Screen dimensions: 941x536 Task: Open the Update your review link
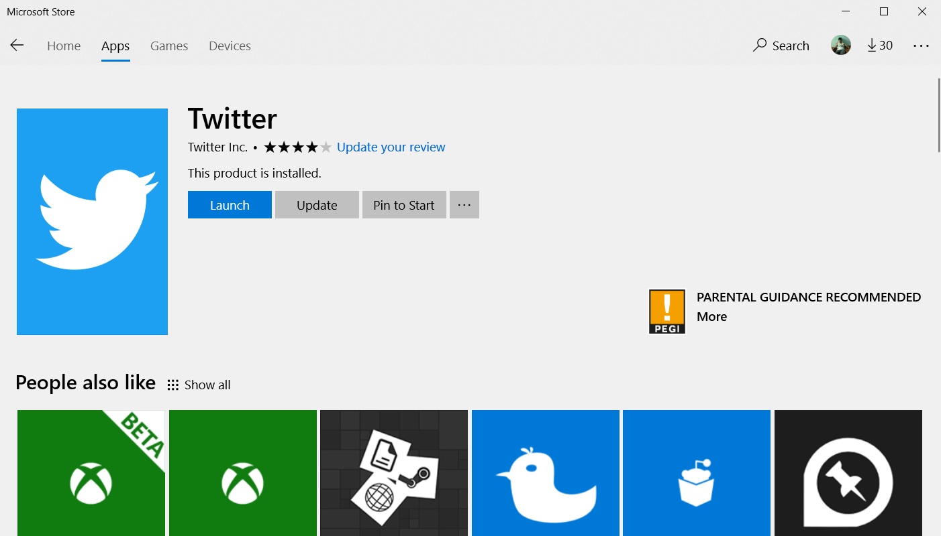pos(391,147)
